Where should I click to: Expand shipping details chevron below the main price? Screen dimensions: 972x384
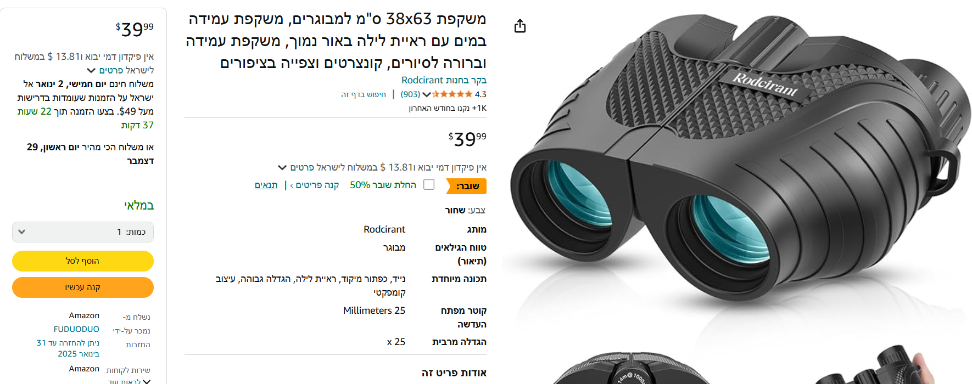[x=282, y=167]
